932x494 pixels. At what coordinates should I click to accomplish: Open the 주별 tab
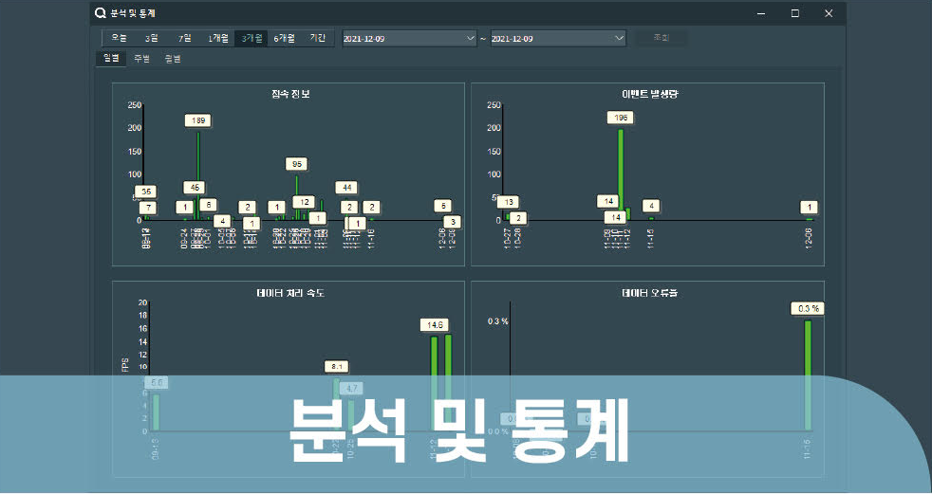click(x=141, y=59)
